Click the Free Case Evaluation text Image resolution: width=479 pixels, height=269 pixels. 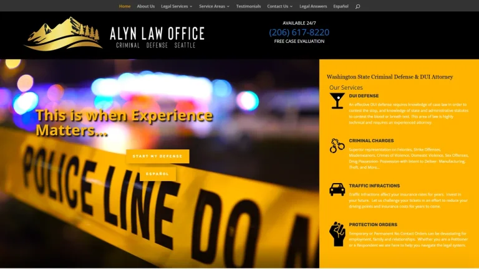[299, 41]
